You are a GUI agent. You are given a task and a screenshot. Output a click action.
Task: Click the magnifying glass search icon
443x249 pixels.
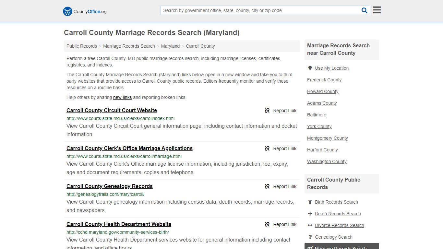pyautogui.click(x=365, y=10)
